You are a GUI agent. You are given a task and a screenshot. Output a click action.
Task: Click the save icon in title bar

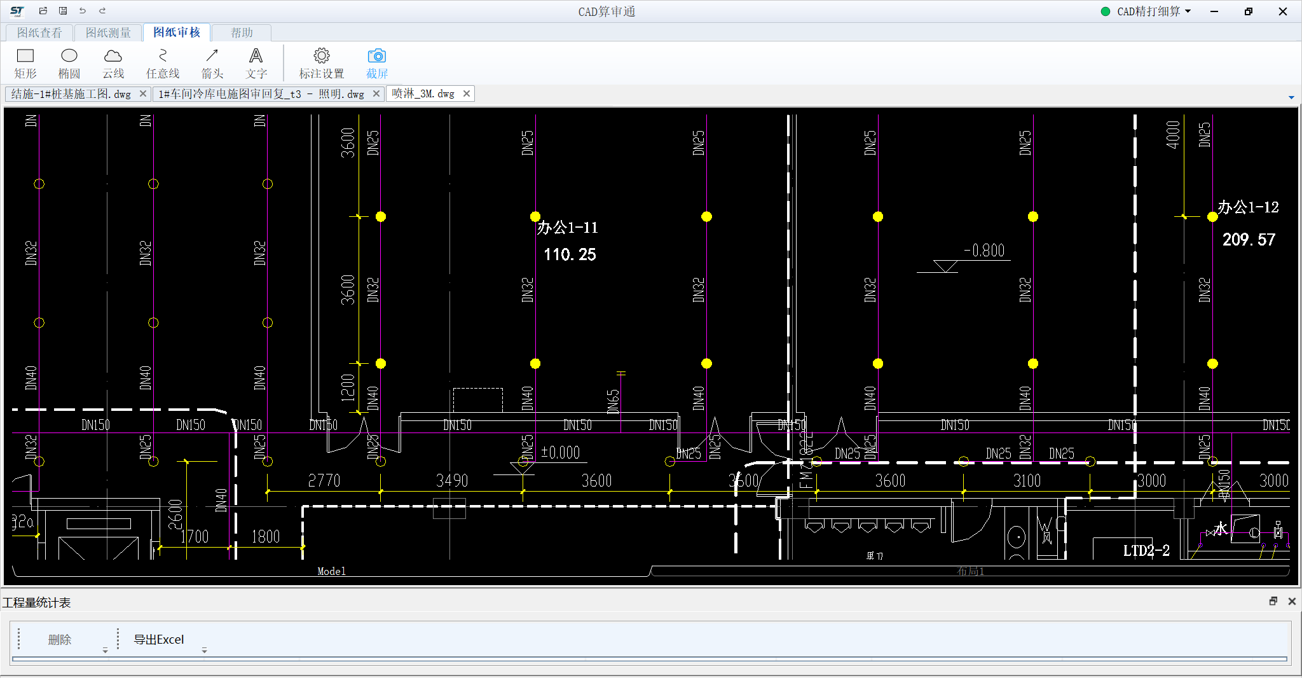click(x=63, y=11)
